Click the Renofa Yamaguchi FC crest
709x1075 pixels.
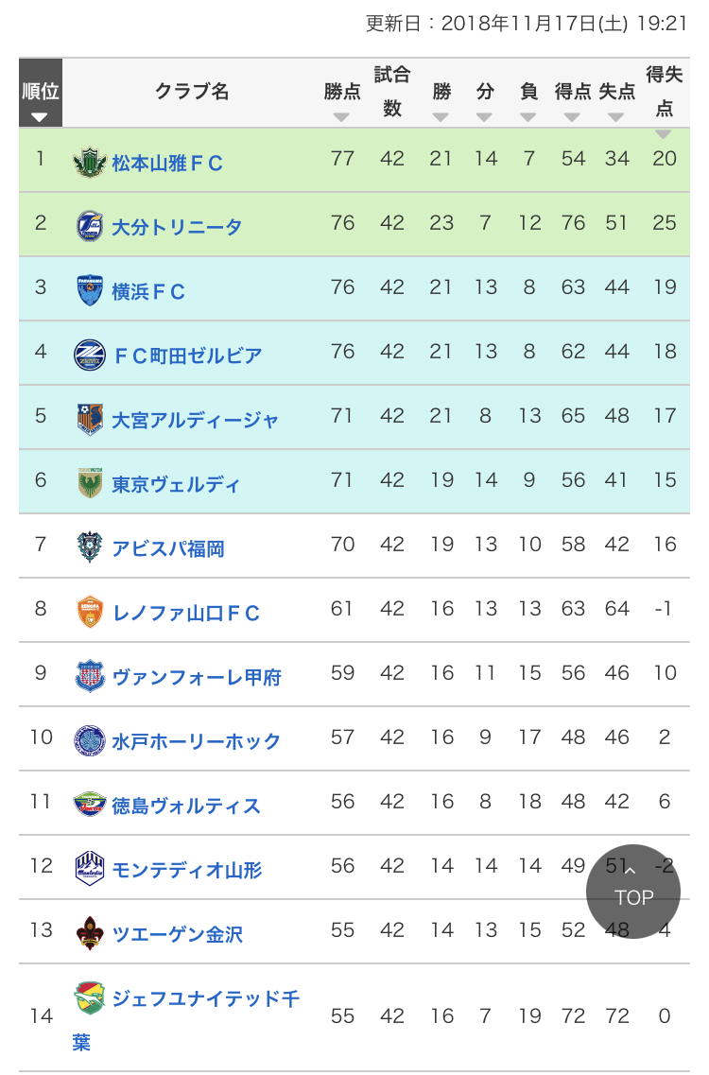[x=90, y=613]
